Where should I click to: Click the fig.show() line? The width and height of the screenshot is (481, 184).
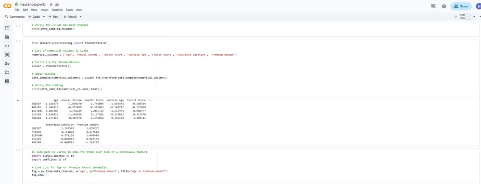39,175
